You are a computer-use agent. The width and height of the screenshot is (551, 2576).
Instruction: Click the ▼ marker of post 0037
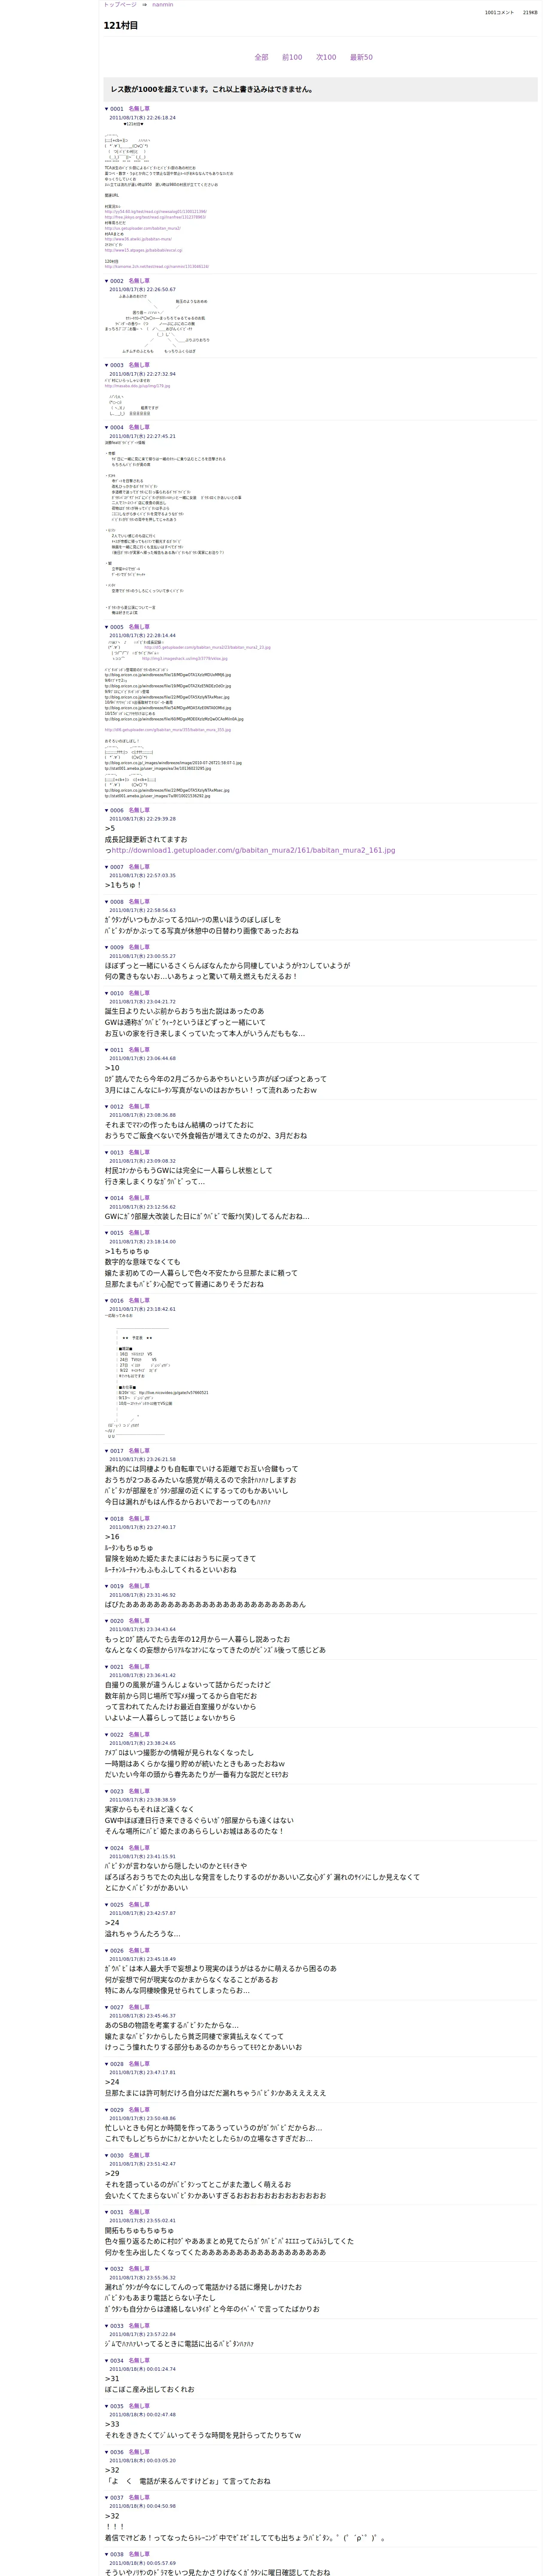(107, 2497)
